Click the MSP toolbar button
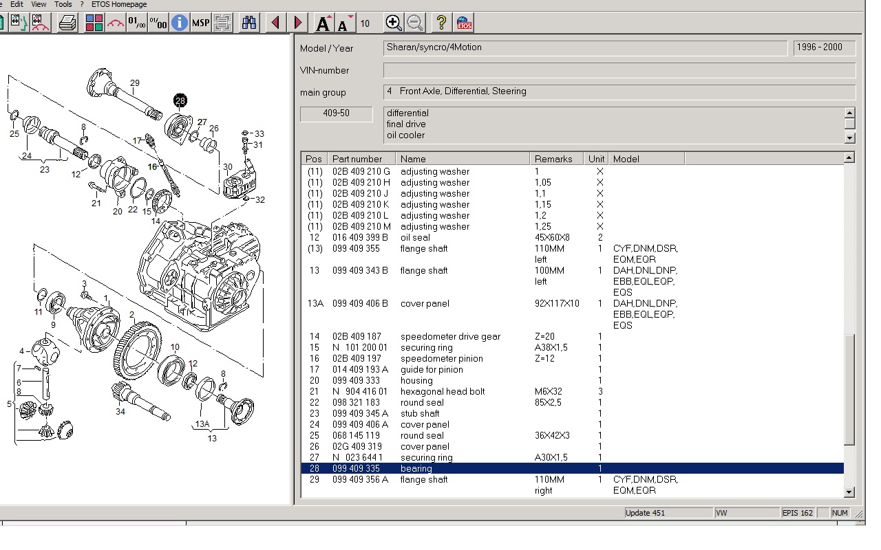This screenshot has height=550, width=881. point(200,23)
